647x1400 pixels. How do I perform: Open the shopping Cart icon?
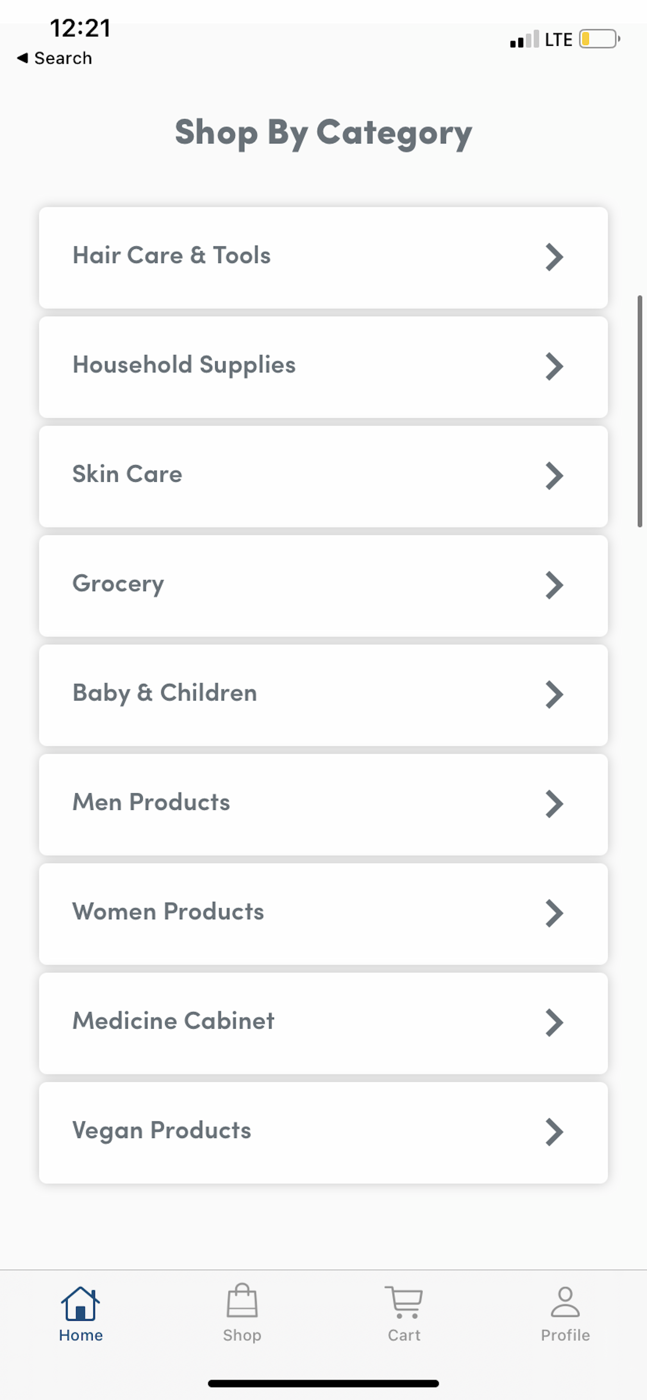tap(403, 1299)
